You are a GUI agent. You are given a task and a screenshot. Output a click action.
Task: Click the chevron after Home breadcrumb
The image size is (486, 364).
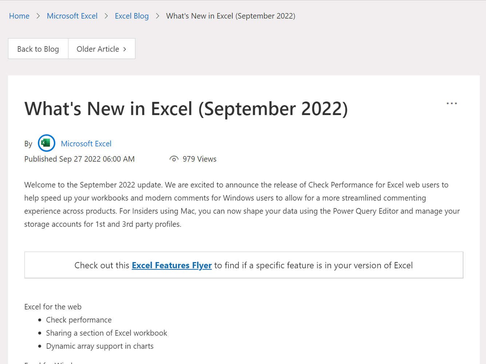tap(37, 16)
